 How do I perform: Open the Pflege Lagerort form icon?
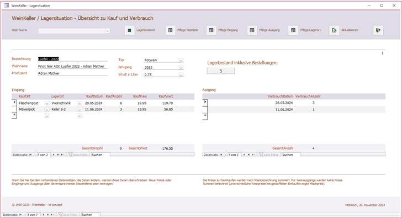[x=293, y=30]
